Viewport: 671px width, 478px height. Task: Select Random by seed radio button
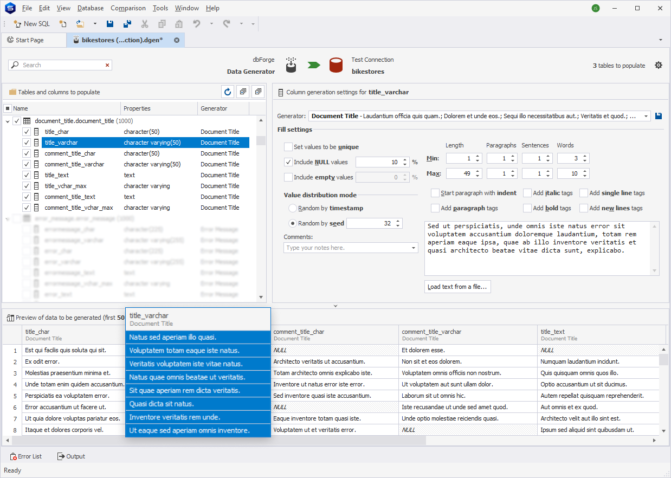point(293,223)
